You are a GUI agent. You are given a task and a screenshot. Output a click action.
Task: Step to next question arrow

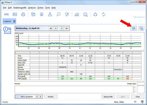click(41, 97)
